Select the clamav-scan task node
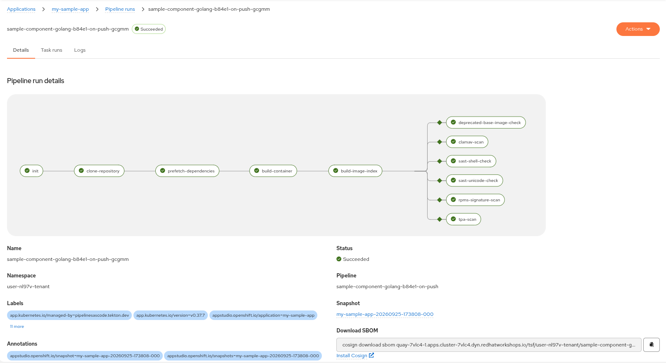Screen dimensions: 666x363 [x=467, y=142]
